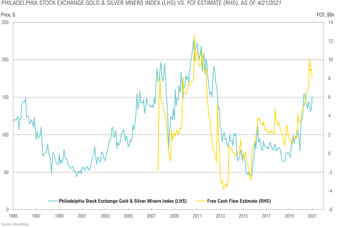Viewport: 337px width, 227px height.
Task: Click the Source: Bloomberg caption
Action: 15,224
